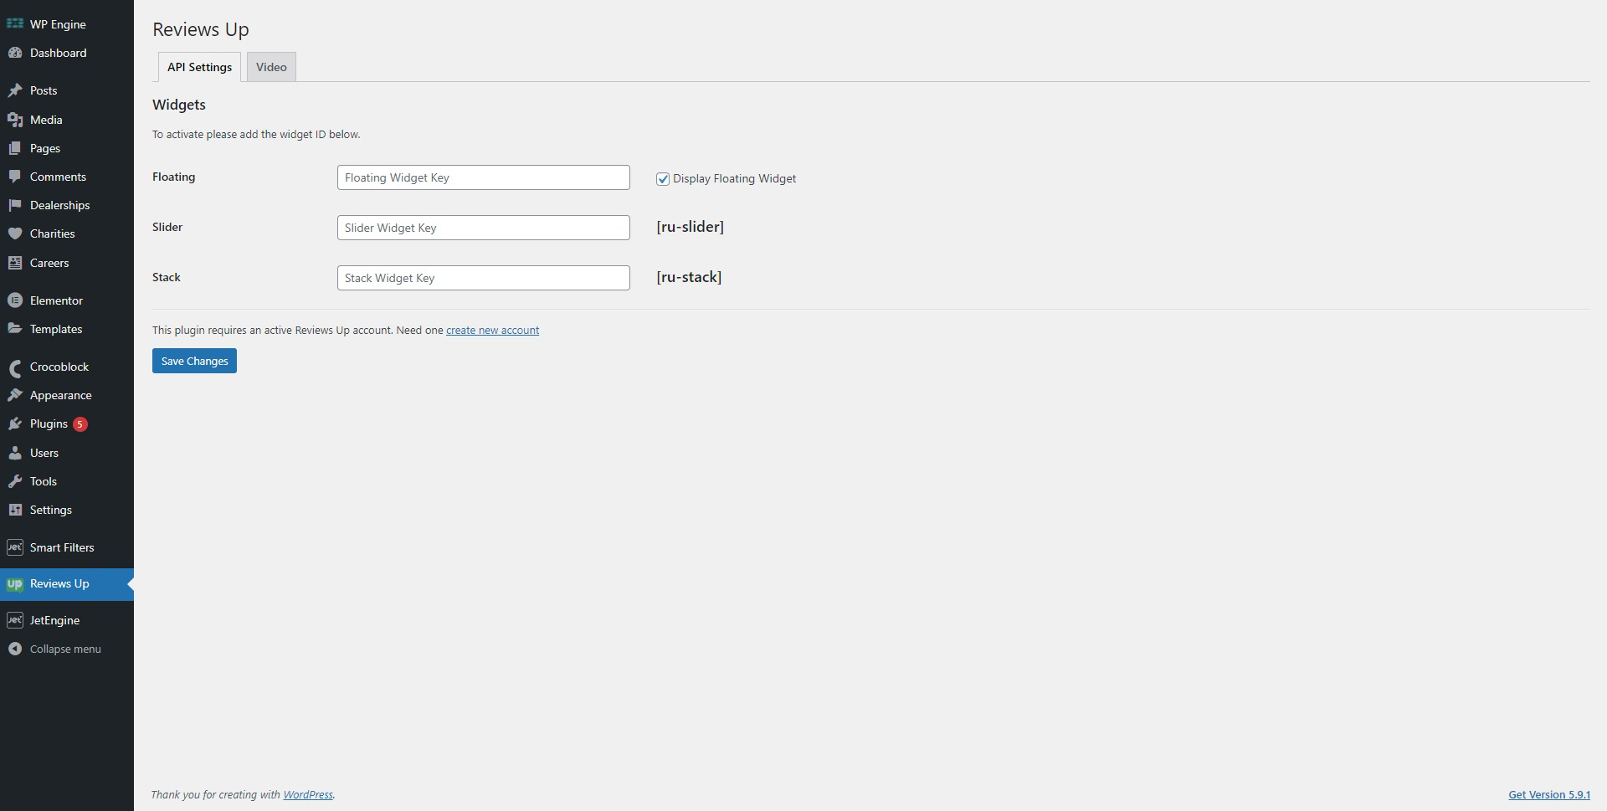Viewport: 1607px width, 811px height.
Task: Switch to the API Settings tab
Action: [199, 67]
